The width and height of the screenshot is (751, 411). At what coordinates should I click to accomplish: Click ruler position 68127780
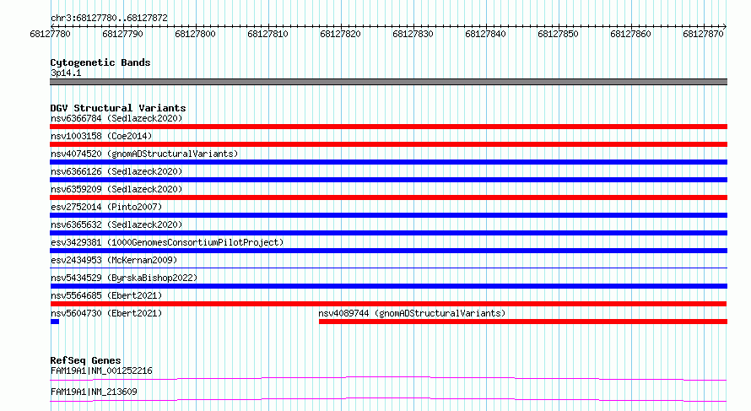click(51, 34)
